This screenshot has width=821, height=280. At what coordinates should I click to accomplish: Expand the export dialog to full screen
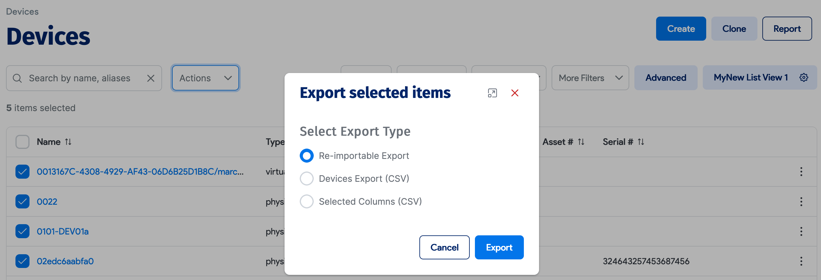492,93
